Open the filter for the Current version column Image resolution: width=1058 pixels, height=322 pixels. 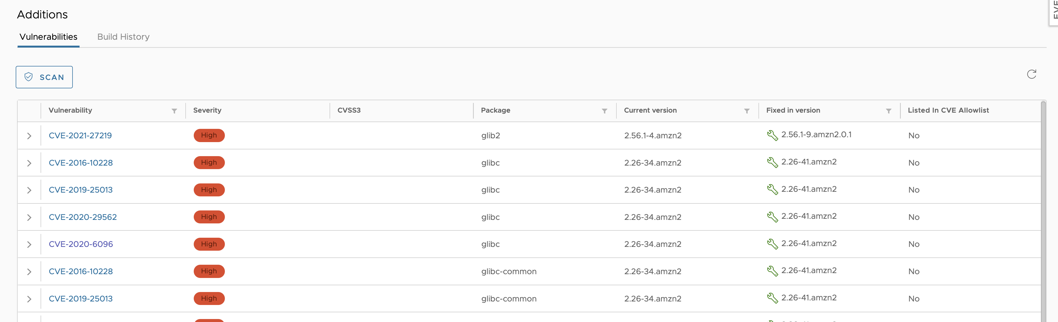[x=747, y=111]
